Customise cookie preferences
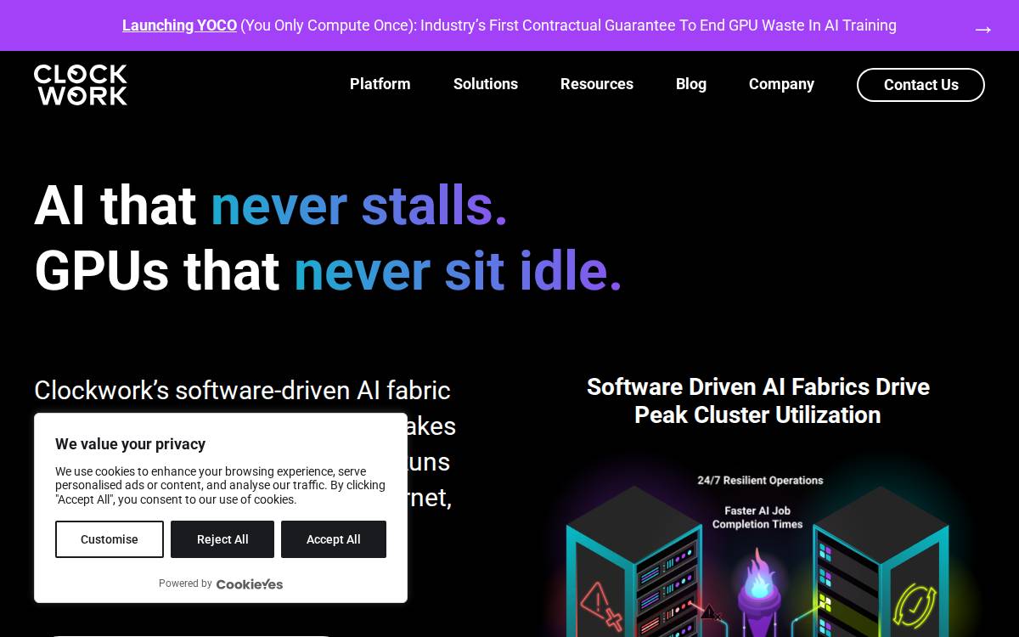1019x637 pixels. click(x=110, y=539)
